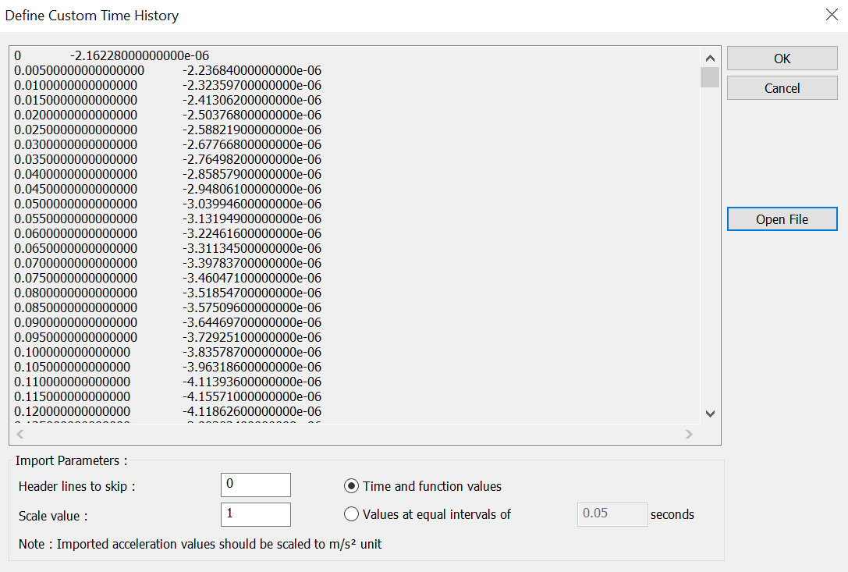The width and height of the screenshot is (848, 572).
Task: Click inside the Scale value box
Action: (x=255, y=513)
